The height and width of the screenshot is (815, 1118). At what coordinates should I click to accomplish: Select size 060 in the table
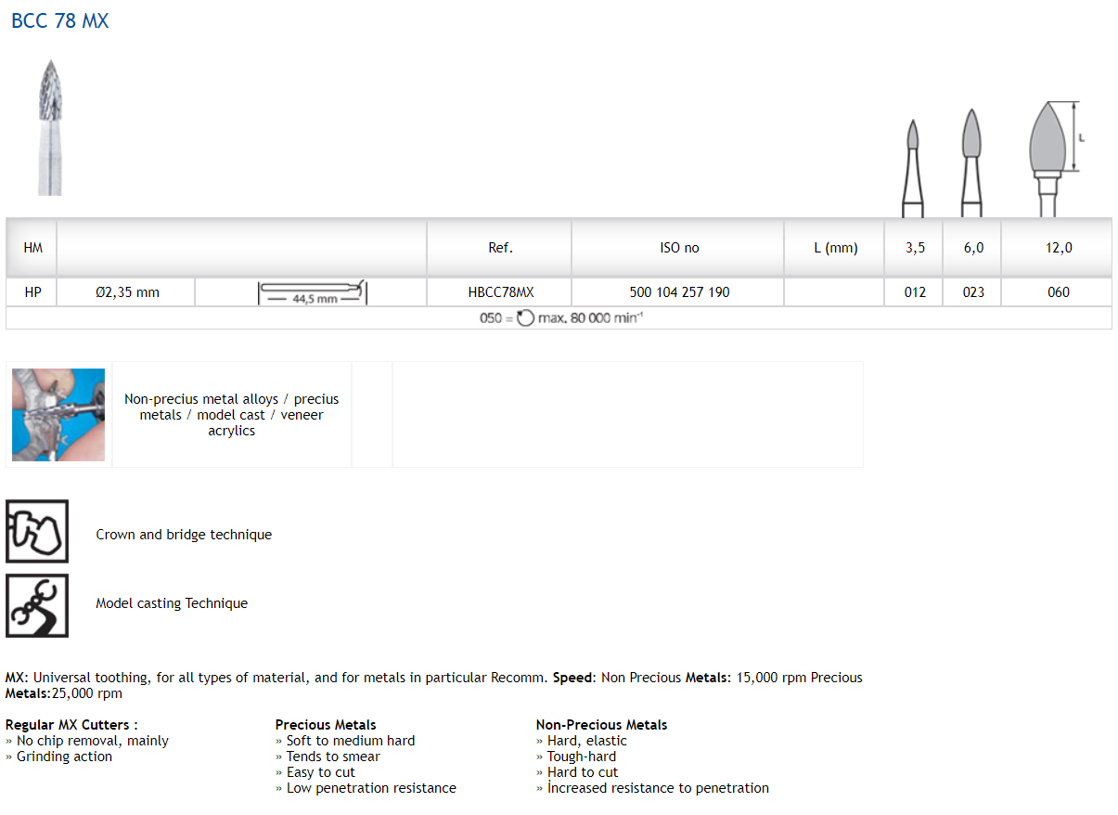[x=1058, y=292]
